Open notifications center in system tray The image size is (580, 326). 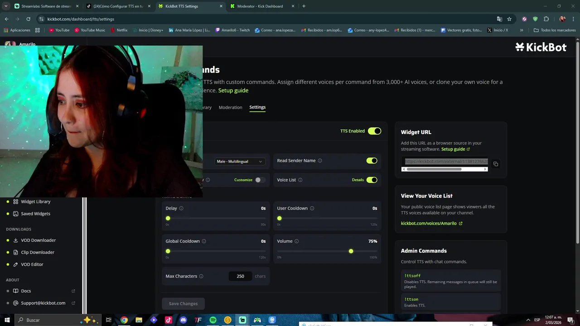570,320
